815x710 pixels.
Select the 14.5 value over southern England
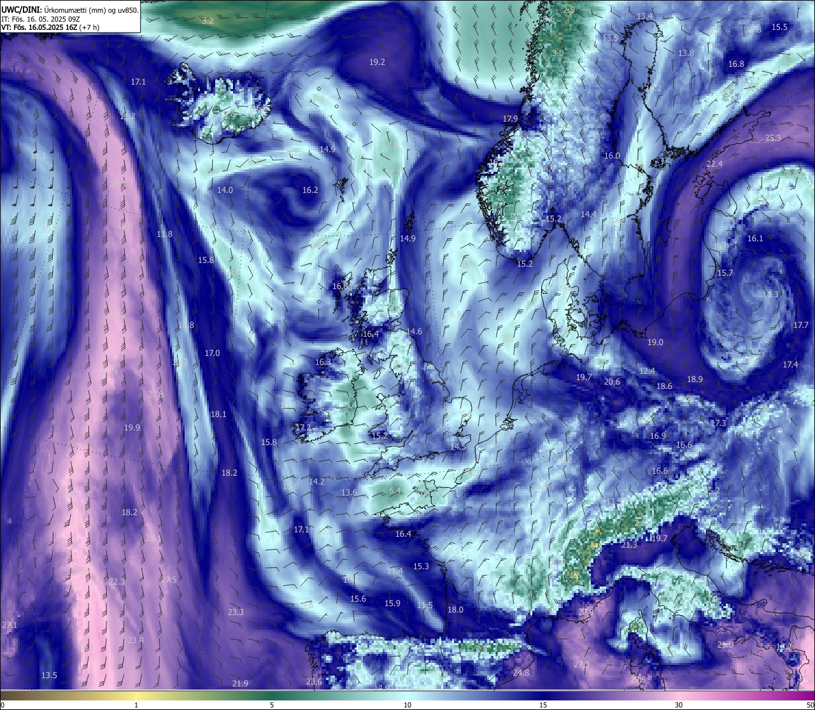[x=458, y=446]
